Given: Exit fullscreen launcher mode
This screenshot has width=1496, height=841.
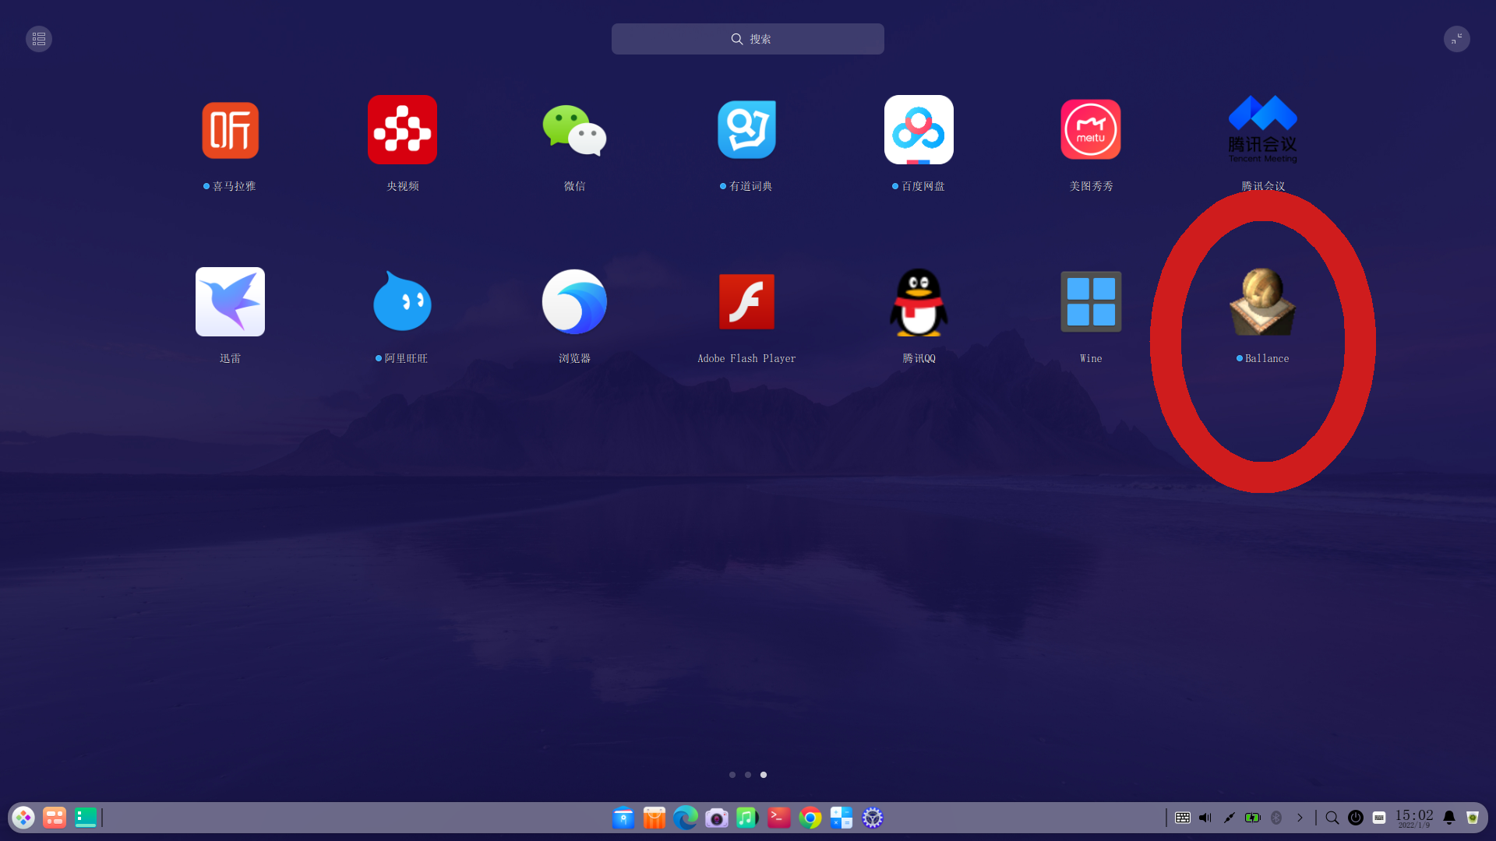Looking at the screenshot, I should (1456, 39).
